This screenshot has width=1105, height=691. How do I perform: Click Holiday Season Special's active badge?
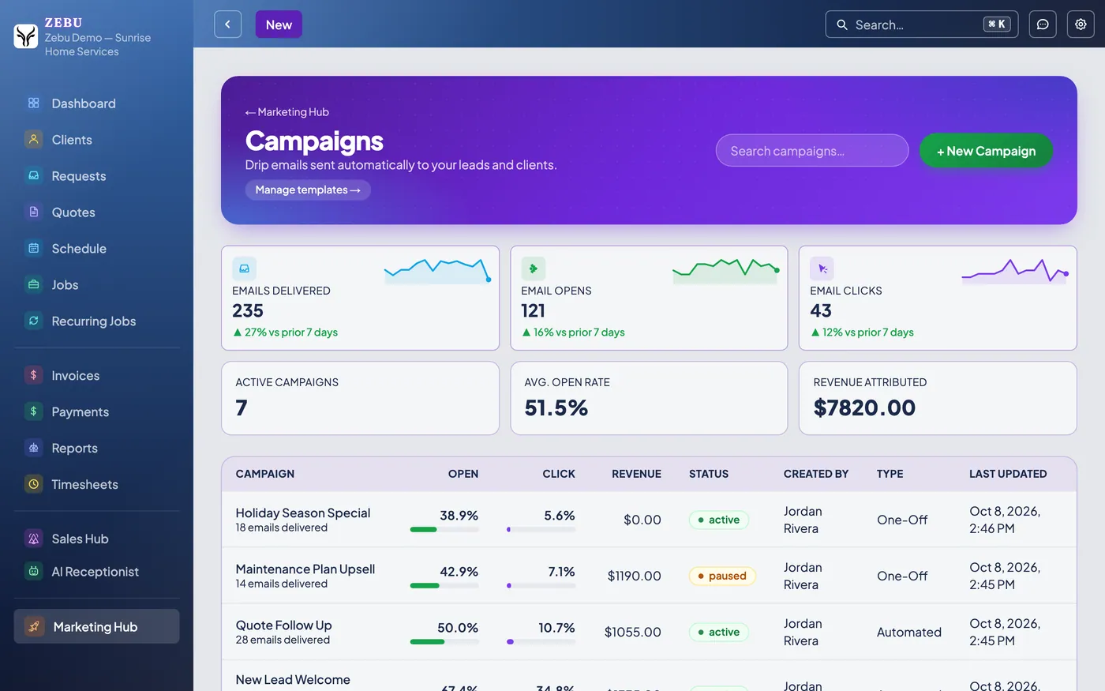point(719,520)
